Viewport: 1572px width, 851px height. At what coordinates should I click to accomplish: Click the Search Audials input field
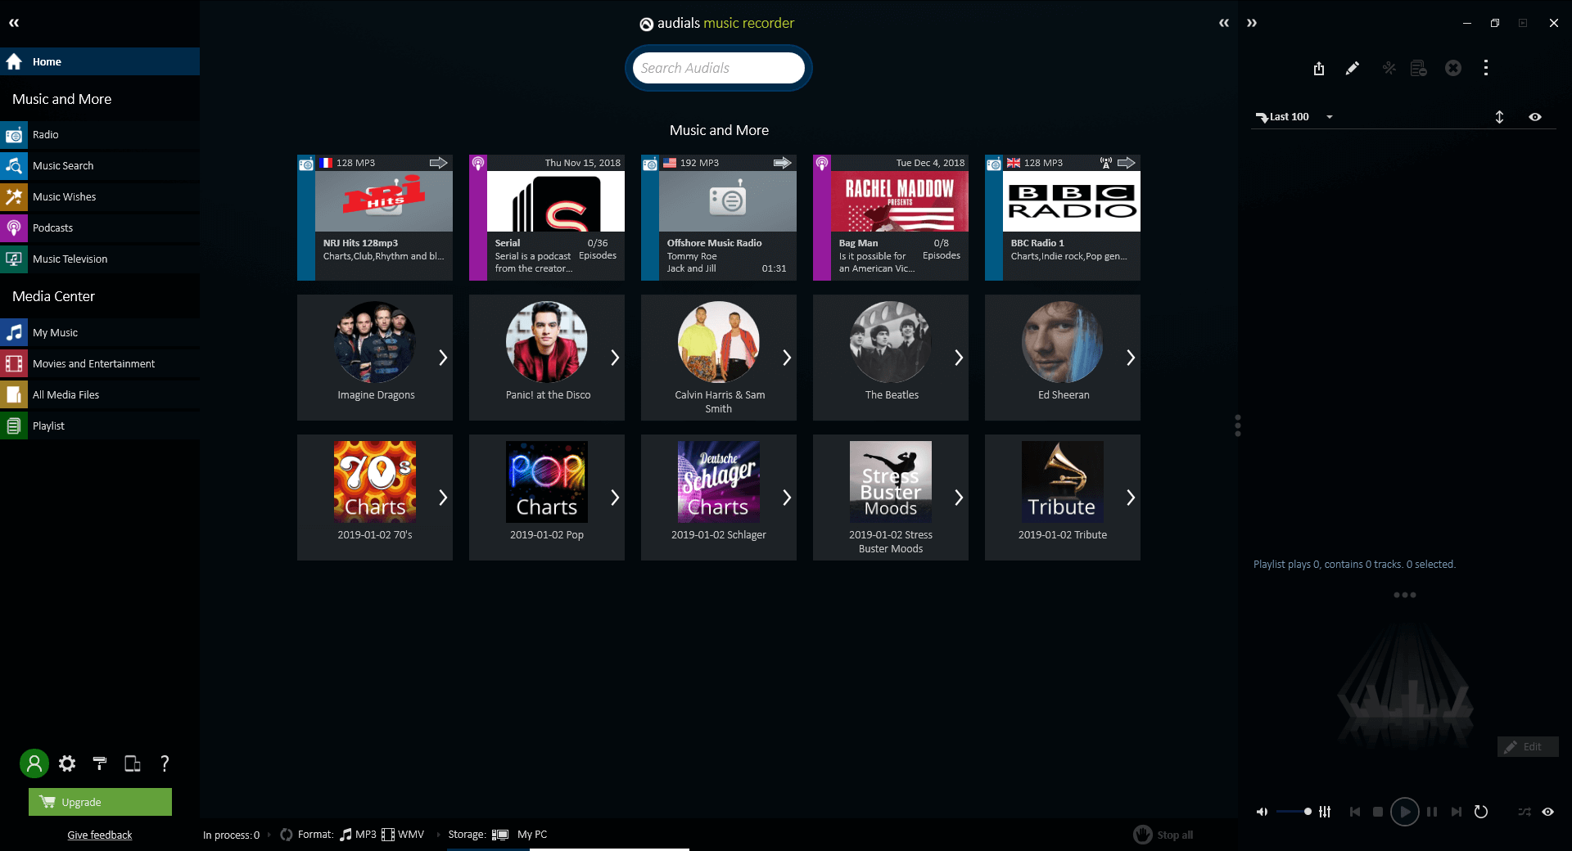[719, 68]
